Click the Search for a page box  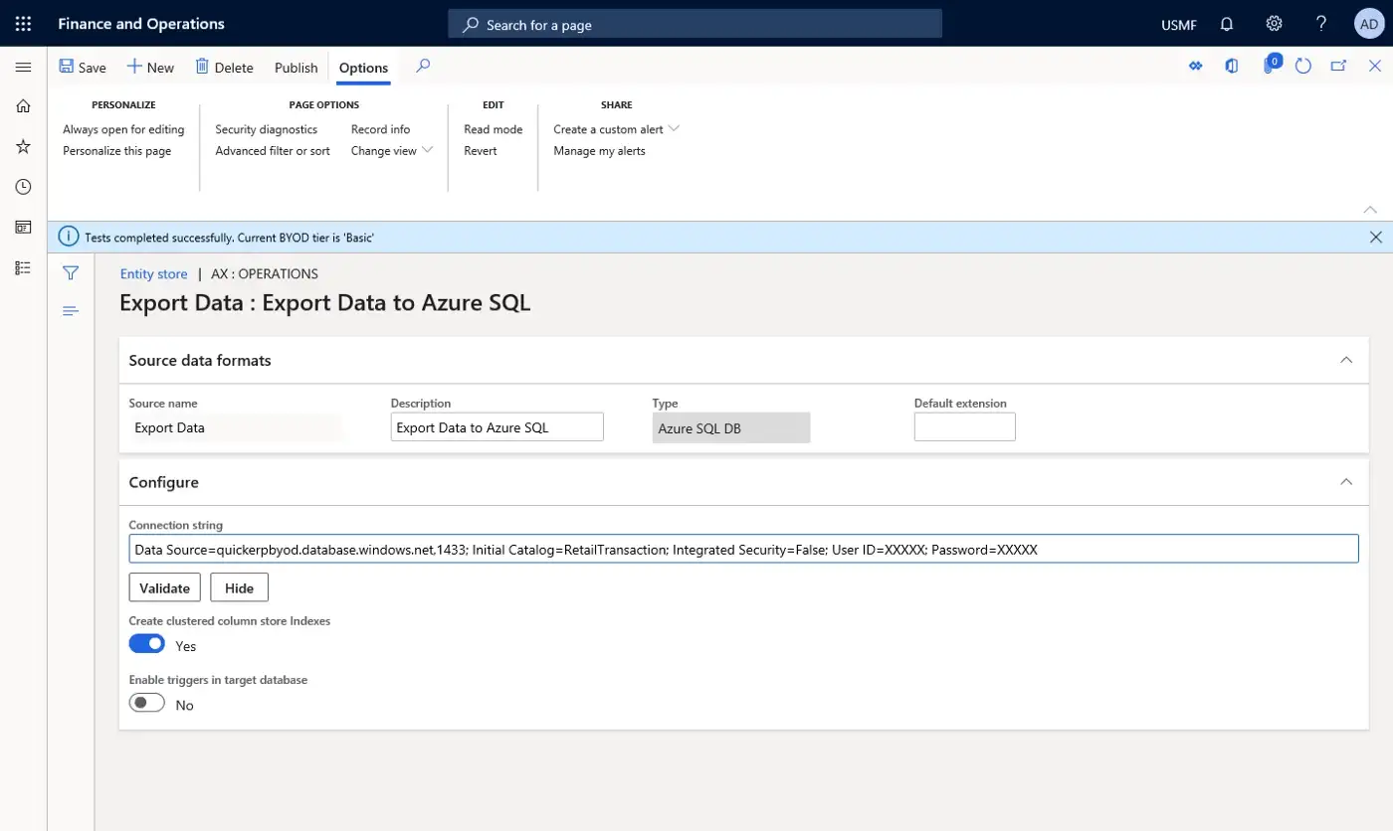[695, 24]
